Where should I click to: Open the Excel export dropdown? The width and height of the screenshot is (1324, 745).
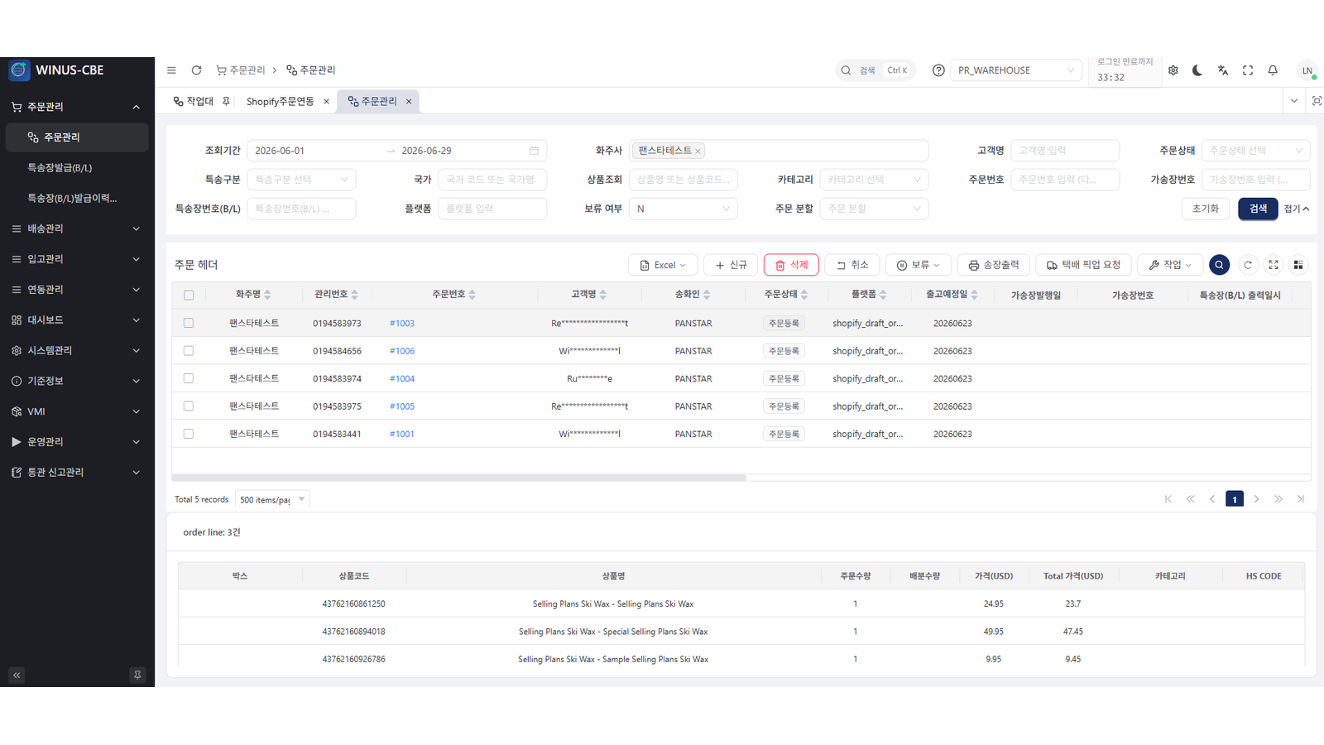[x=663, y=265]
